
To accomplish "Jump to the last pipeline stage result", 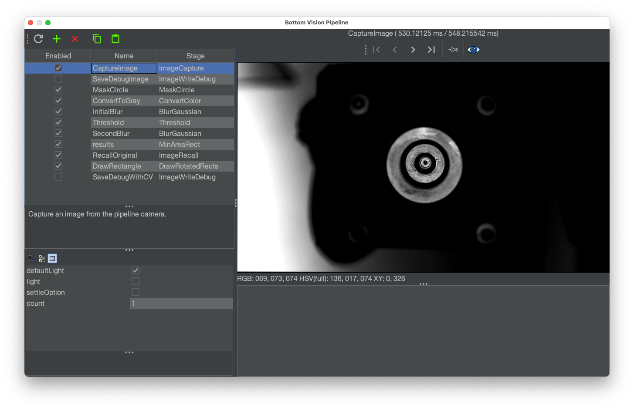I will pos(431,50).
